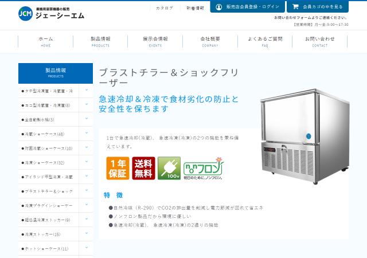This screenshot has width=367, height=258.
Task: Select 全自動製氷機(3) category
Action: click(48, 120)
